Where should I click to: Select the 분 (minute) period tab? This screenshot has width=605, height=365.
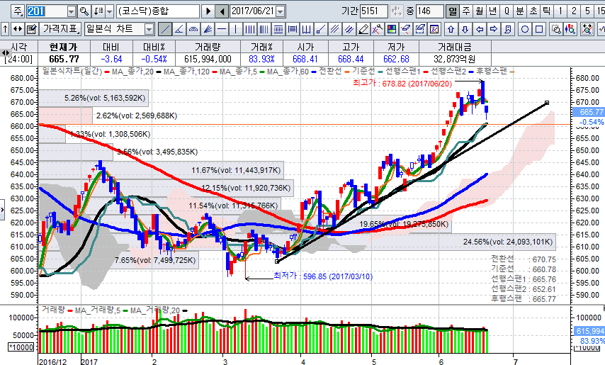520,11
